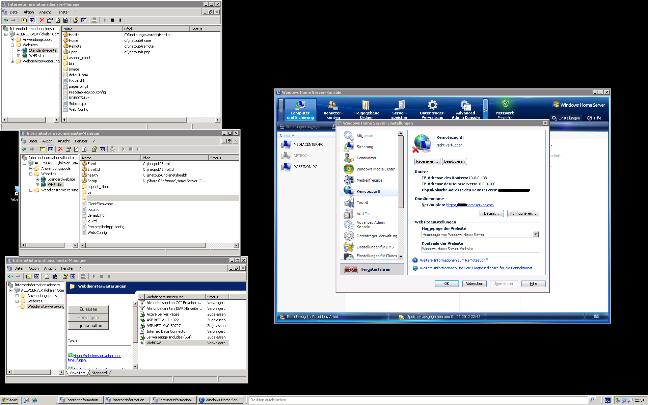The image size is (648, 405).
Task: Select Einstellungen für DMS category
Action: click(x=375, y=247)
